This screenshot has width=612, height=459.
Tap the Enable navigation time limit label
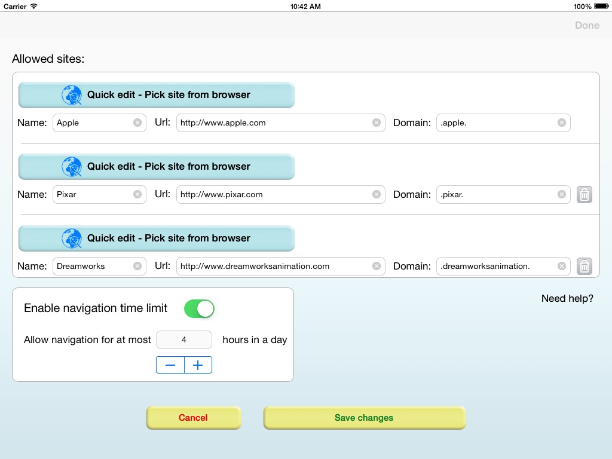[x=96, y=308]
